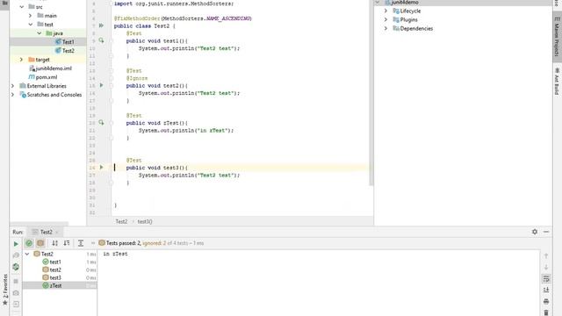Jump to previous failed test up arrow
562x316 pixels.
[546, 255]
